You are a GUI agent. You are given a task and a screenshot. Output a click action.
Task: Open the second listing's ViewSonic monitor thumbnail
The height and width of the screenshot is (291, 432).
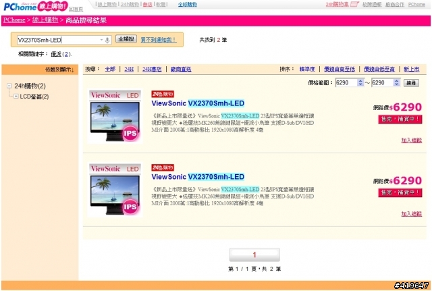coord(115,190)
